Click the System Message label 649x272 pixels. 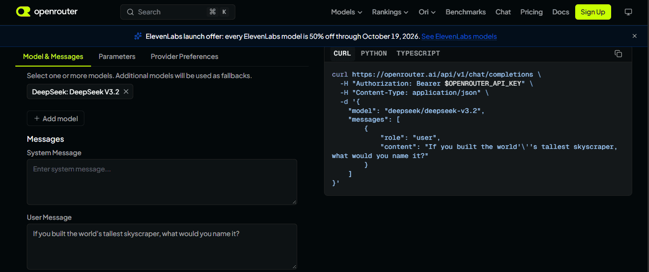click(54, 153)
